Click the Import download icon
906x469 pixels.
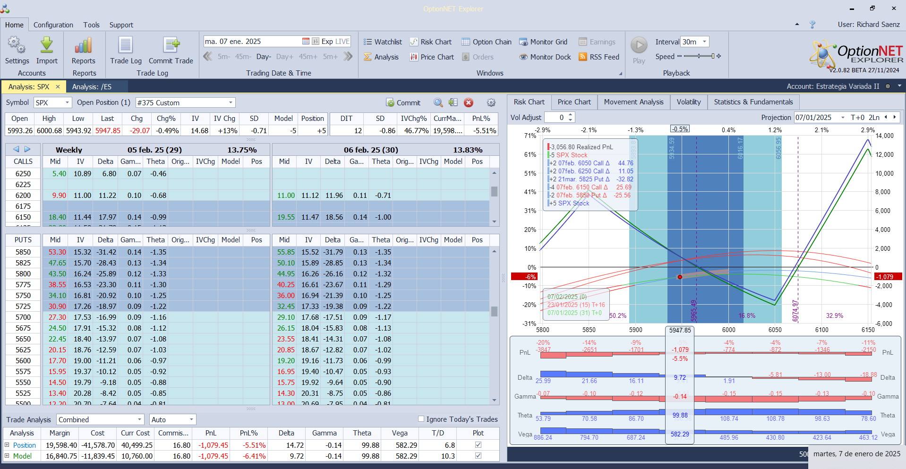(47, 46)
